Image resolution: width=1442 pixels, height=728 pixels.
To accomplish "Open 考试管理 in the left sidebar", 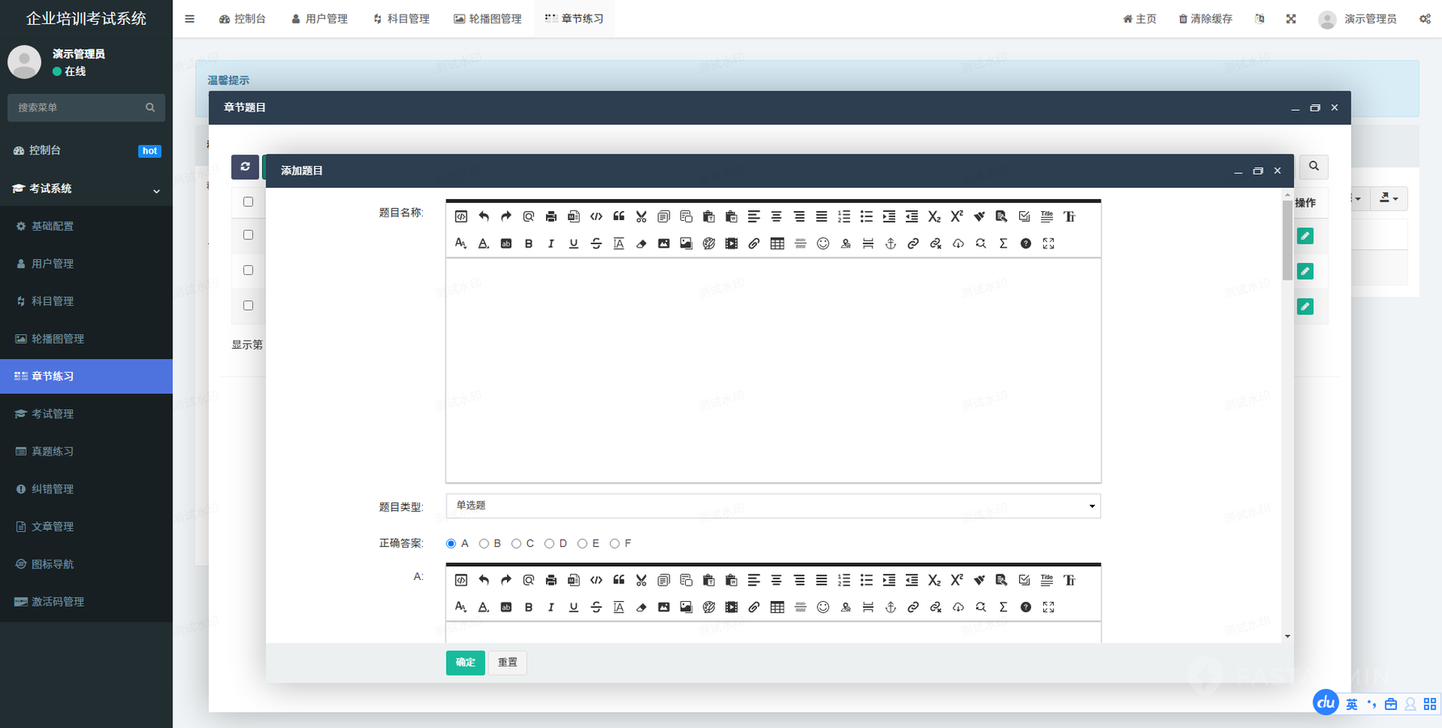I will click(x=53, y=413).
